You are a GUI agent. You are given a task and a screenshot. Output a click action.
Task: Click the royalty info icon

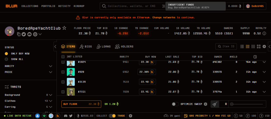(x=264, y=33)
